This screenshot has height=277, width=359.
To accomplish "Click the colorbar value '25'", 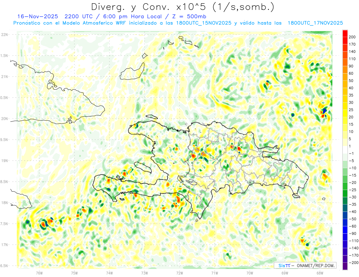I will coord(351,110).
